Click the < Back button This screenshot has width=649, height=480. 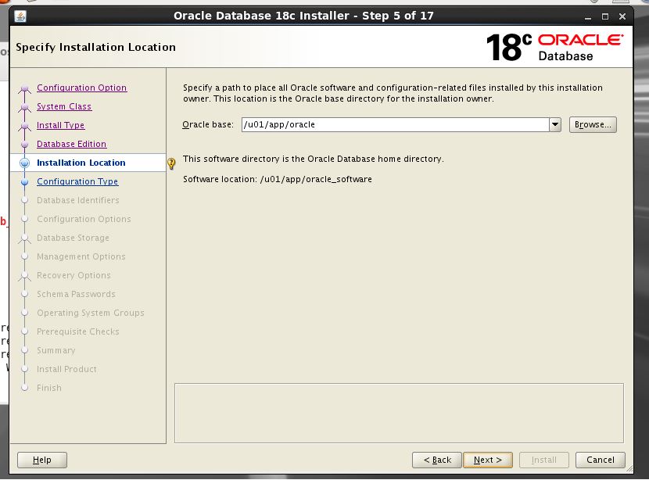click(437, 460)
